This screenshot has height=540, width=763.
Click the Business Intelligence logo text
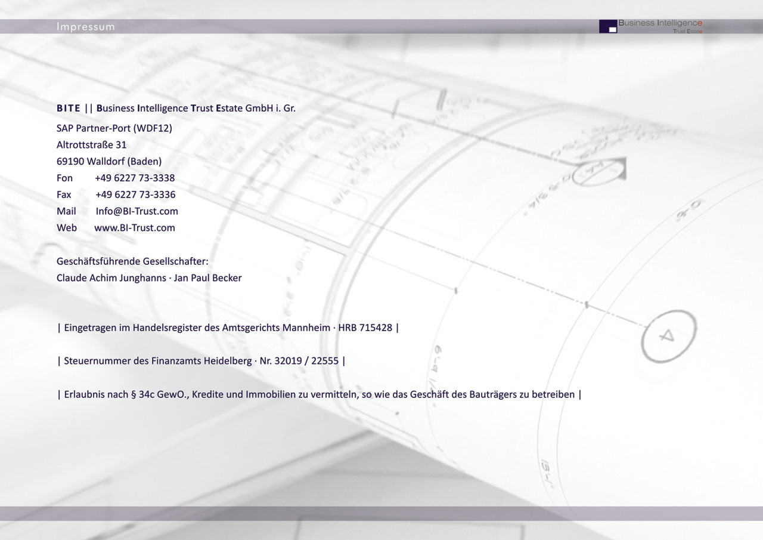660,23
